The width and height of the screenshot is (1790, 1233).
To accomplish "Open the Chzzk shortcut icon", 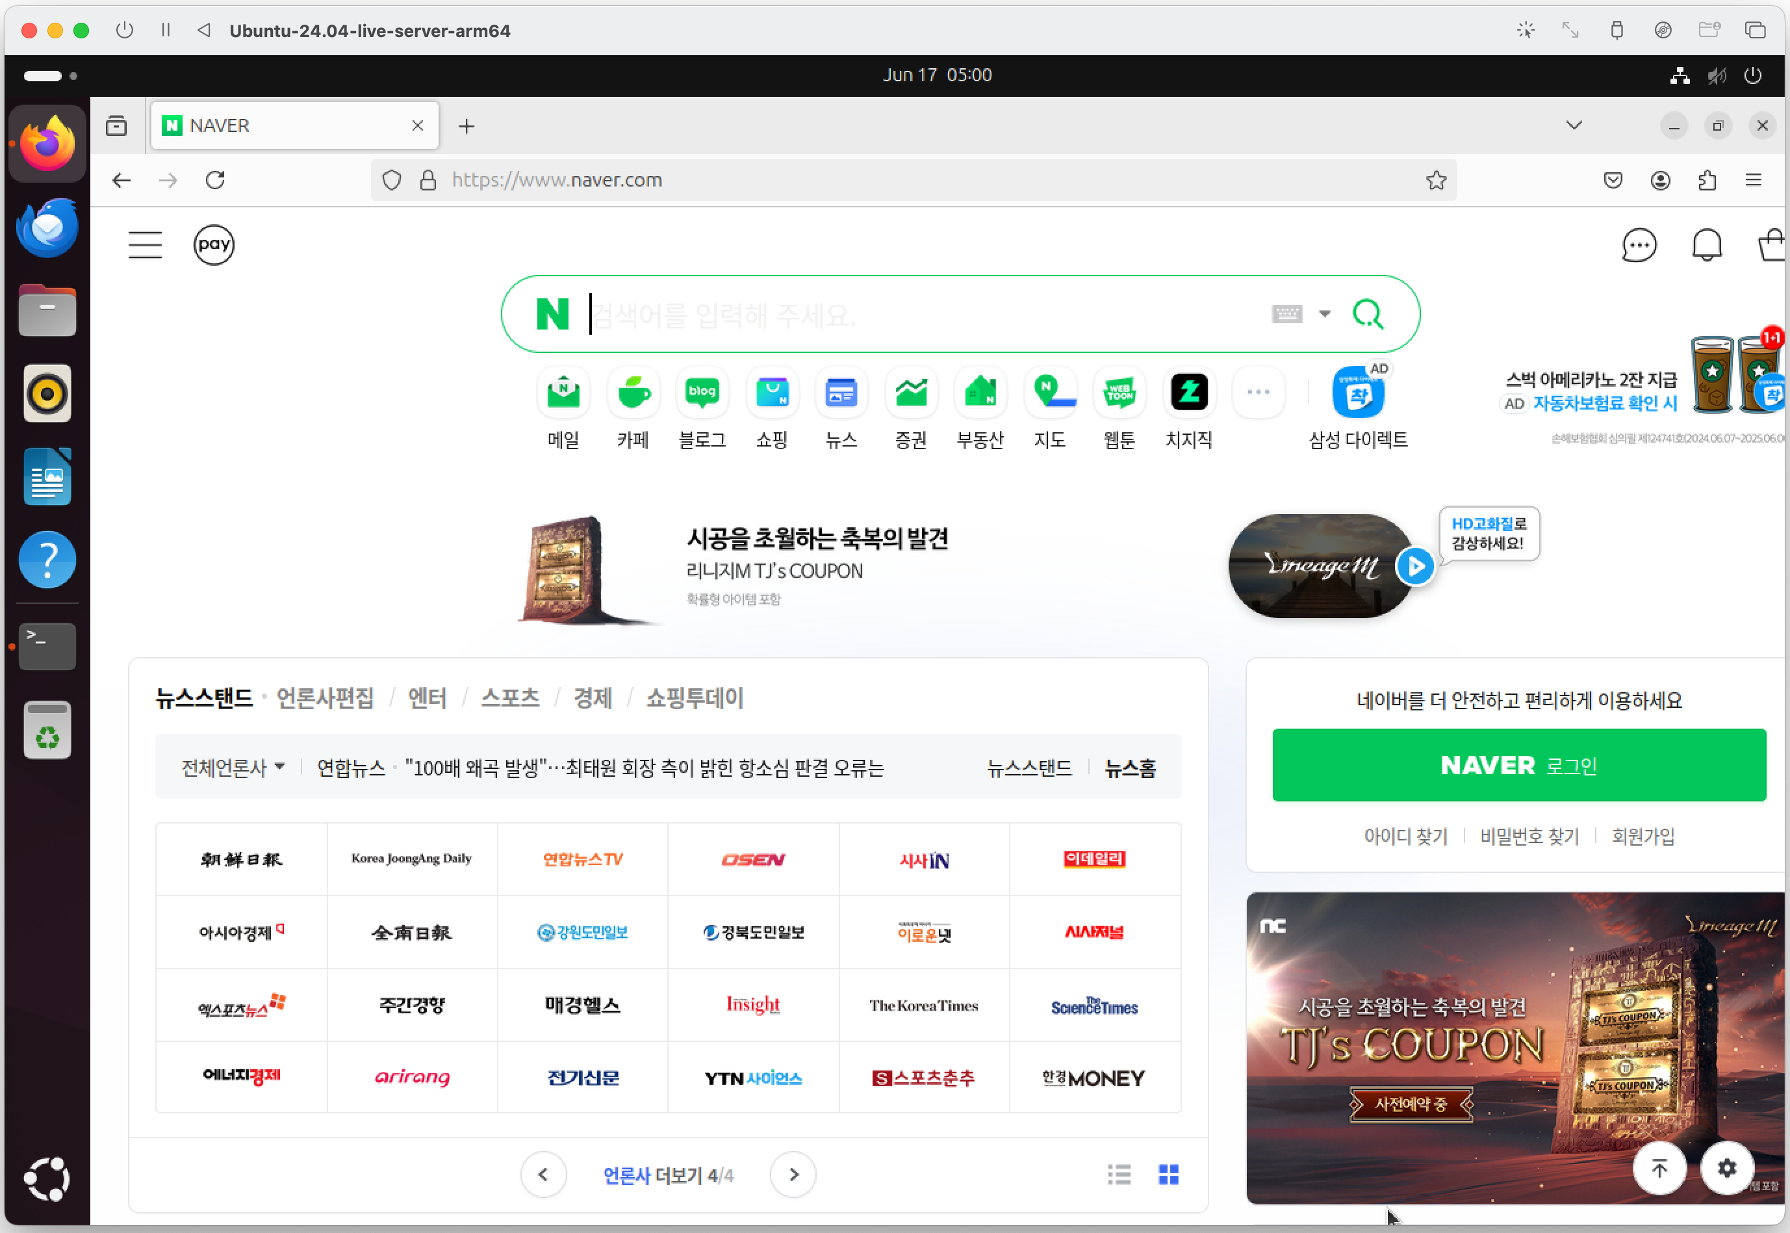I will (x=1188, y=393).
